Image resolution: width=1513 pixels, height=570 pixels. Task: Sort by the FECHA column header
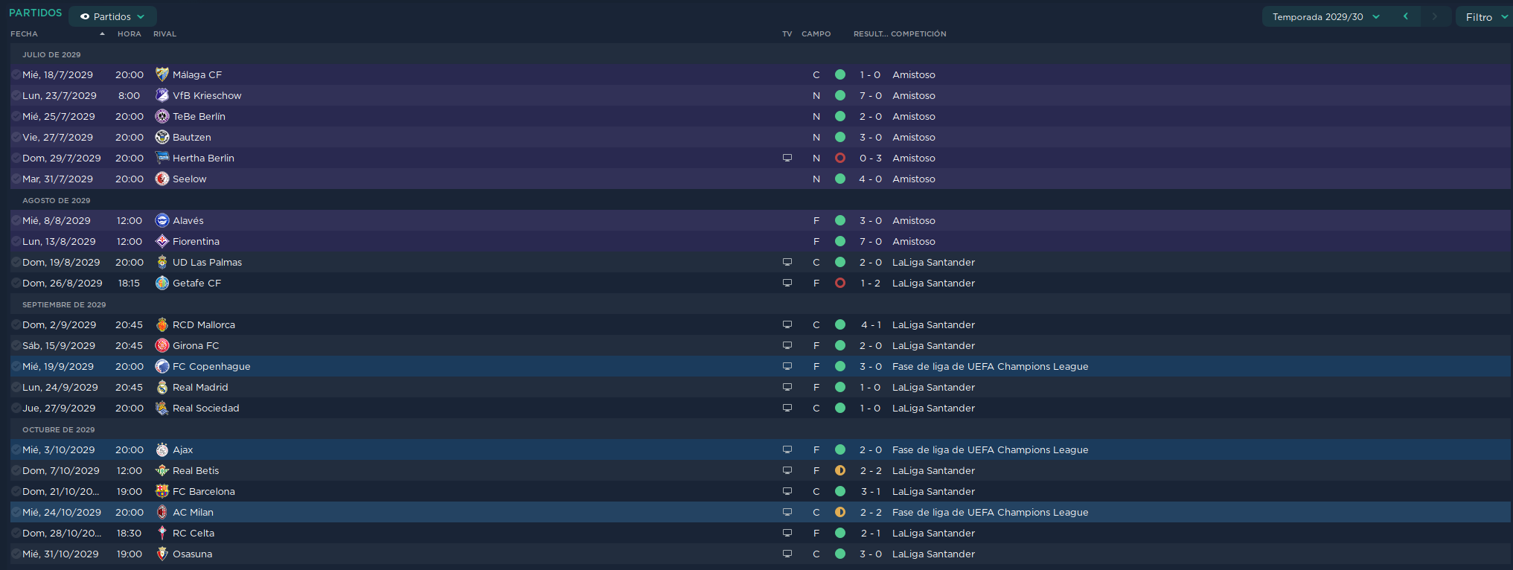click(24, 33)
